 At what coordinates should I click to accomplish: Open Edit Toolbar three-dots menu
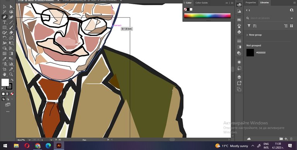[8, 112]
